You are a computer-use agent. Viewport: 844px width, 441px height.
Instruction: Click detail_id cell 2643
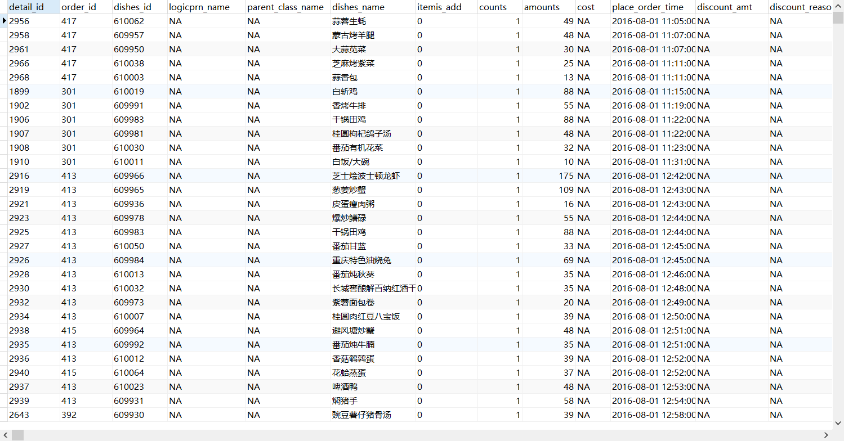(34, 415)
